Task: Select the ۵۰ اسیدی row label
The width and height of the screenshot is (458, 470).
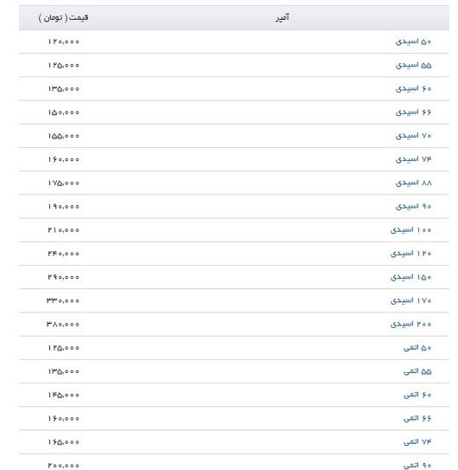Action: [413, 42]
